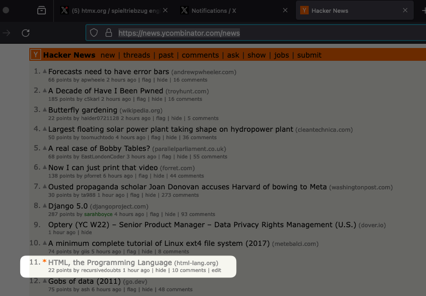This screenshot has height=296, width=426.
Task: View user 'toomuchtodo' profile
Action: [98, 138]
